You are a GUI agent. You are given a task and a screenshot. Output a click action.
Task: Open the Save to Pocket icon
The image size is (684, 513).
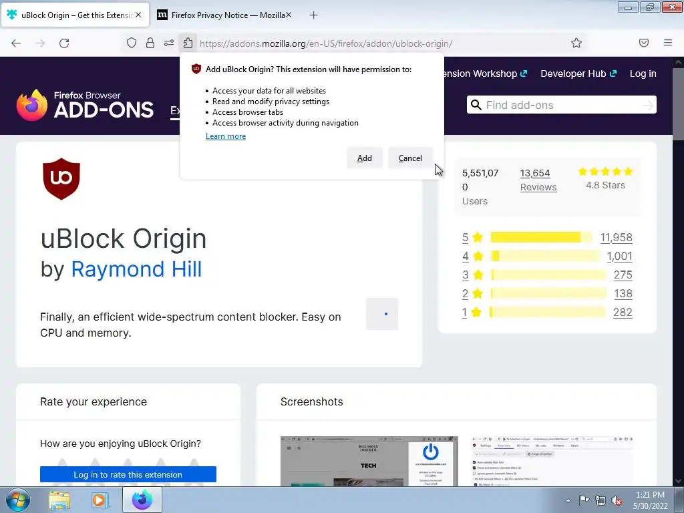[643, 43]
